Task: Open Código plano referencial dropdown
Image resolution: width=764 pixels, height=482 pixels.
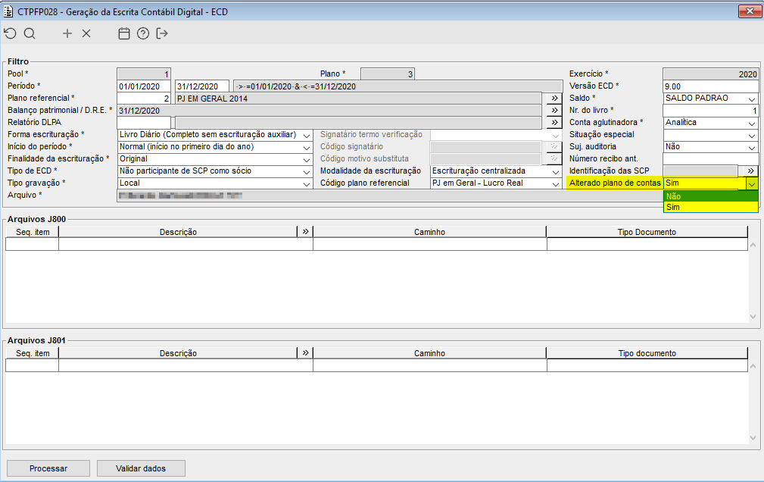Action: tap(556, 184)
